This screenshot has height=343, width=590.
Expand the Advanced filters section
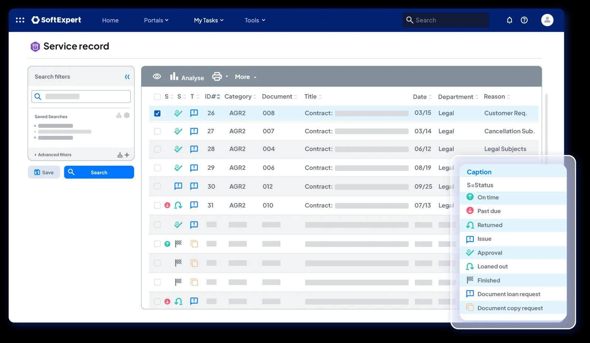[53, 155]
